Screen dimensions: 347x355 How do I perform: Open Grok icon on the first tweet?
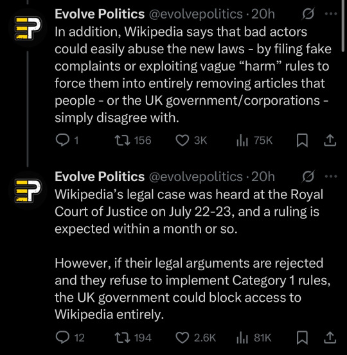tap(308, 14)
